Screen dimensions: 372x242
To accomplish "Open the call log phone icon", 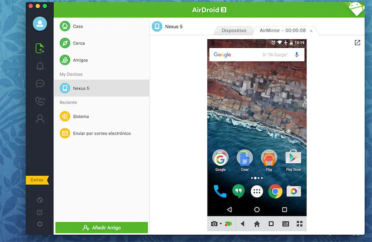I will tap(40, 101).
